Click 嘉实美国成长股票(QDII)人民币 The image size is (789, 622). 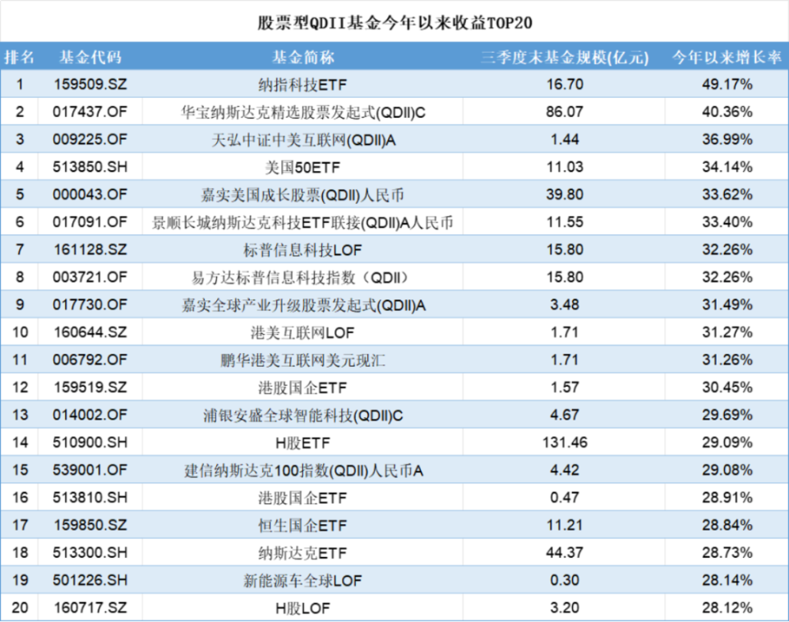303,195
